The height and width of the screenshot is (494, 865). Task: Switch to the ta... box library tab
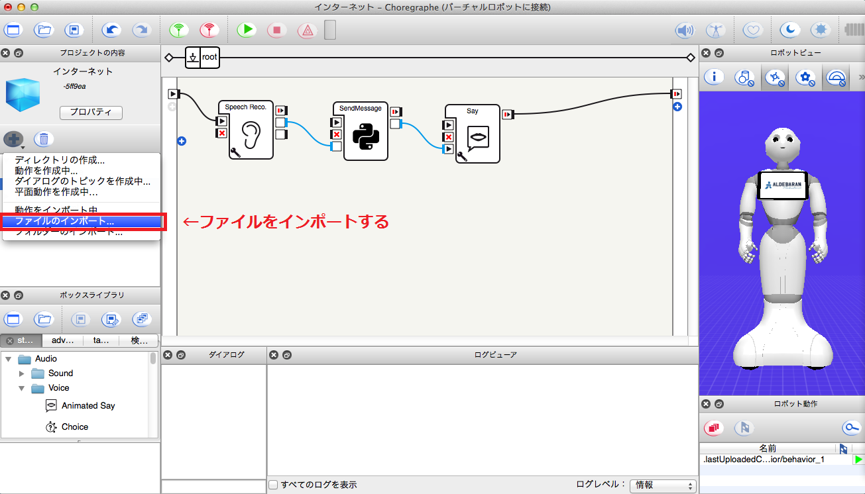pos(101,340)
